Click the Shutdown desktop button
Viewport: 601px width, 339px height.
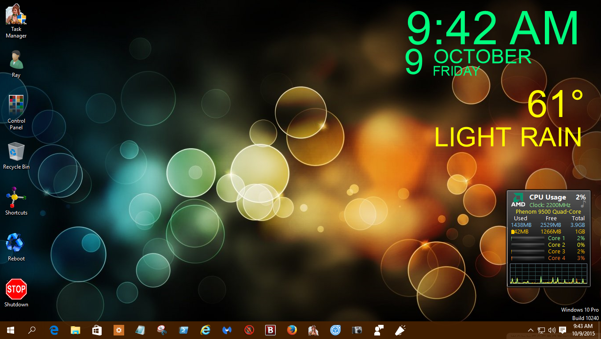16,289
